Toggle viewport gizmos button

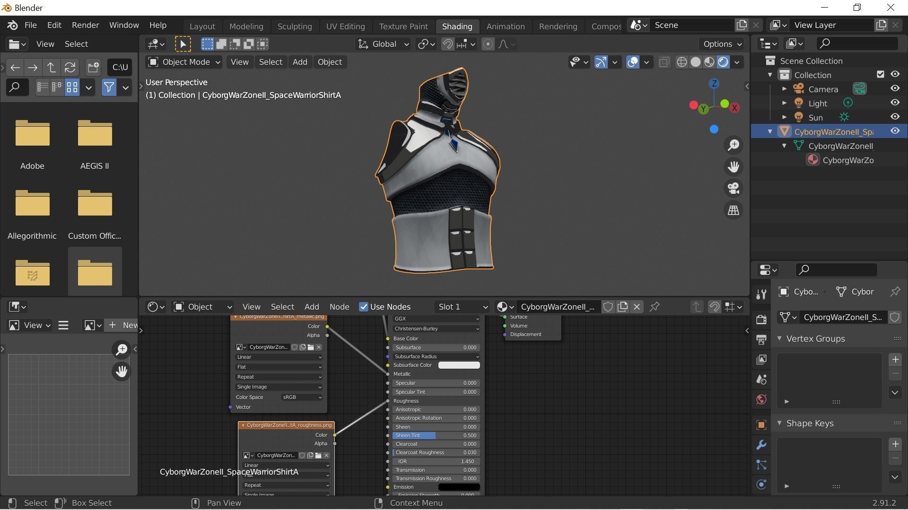point(601,62)
